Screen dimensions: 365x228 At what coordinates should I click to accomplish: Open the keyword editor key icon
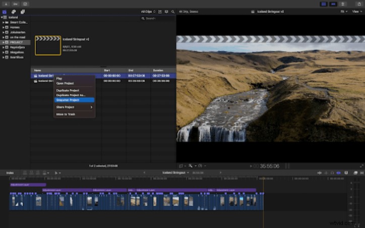(x=15, y=4)
